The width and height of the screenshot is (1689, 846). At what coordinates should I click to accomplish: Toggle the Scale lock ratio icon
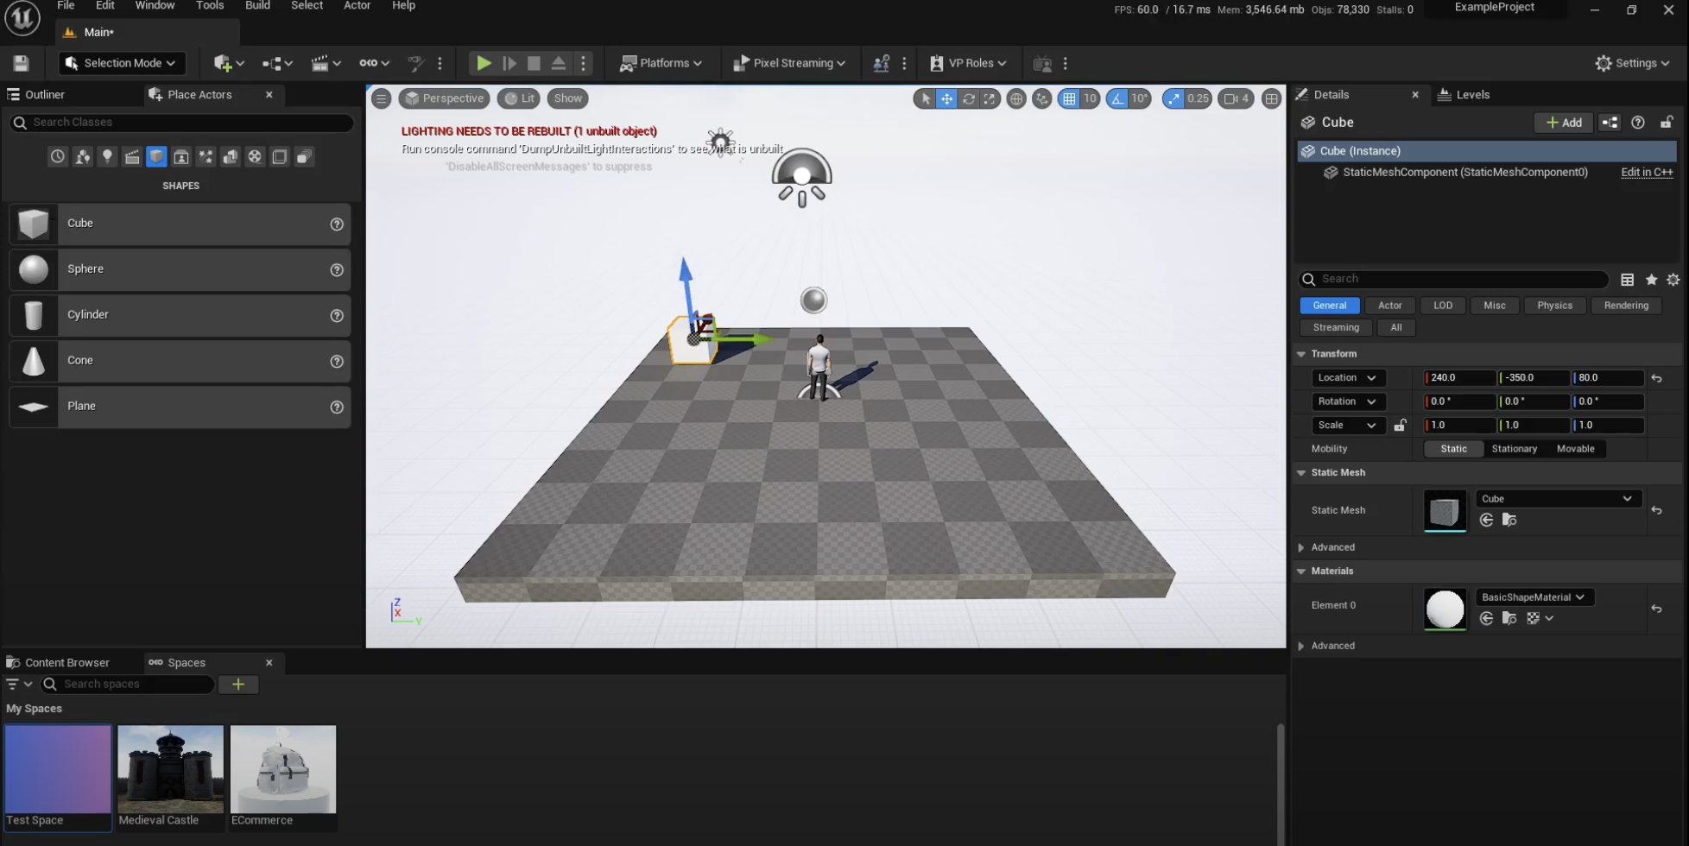1400,426
